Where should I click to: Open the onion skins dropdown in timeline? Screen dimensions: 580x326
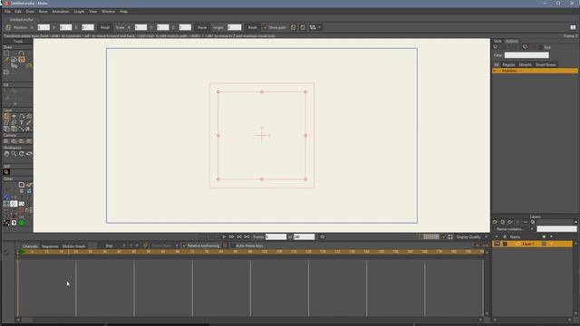click(164, 245)
